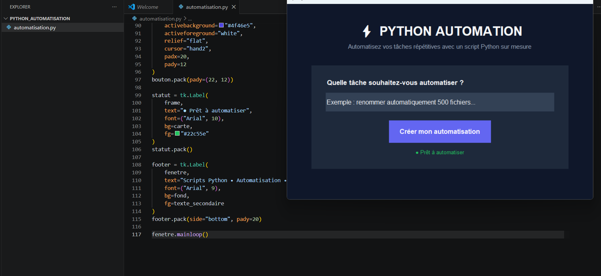Click the statut = tk.Label( code line
The image size is (601, 276).
coord(180,95)
